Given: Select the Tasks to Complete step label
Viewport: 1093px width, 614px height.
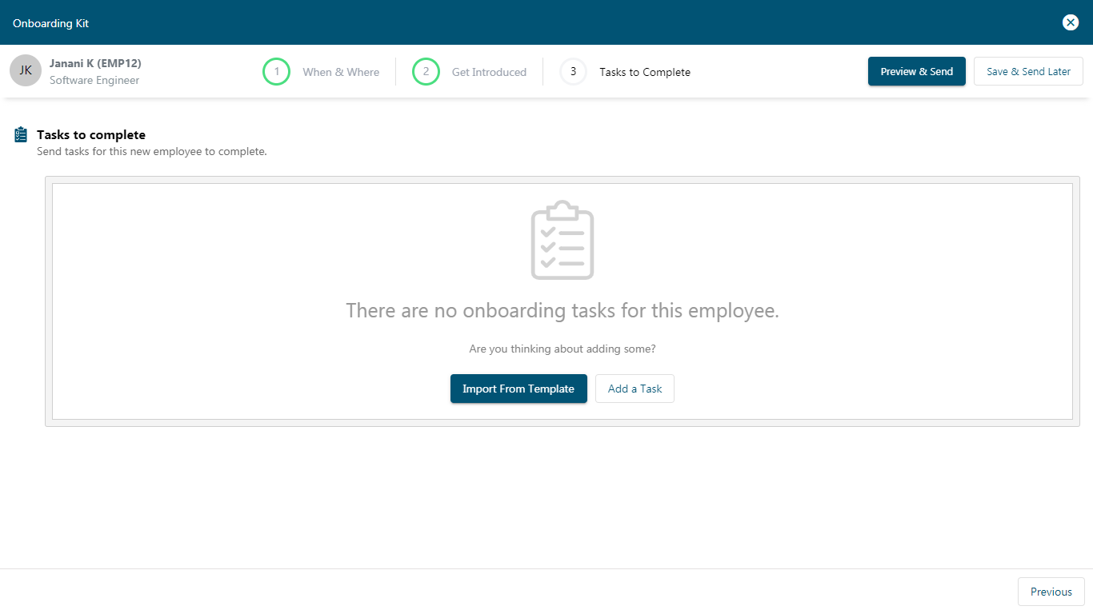Looking at the screenshot, I should coord(645,72).
